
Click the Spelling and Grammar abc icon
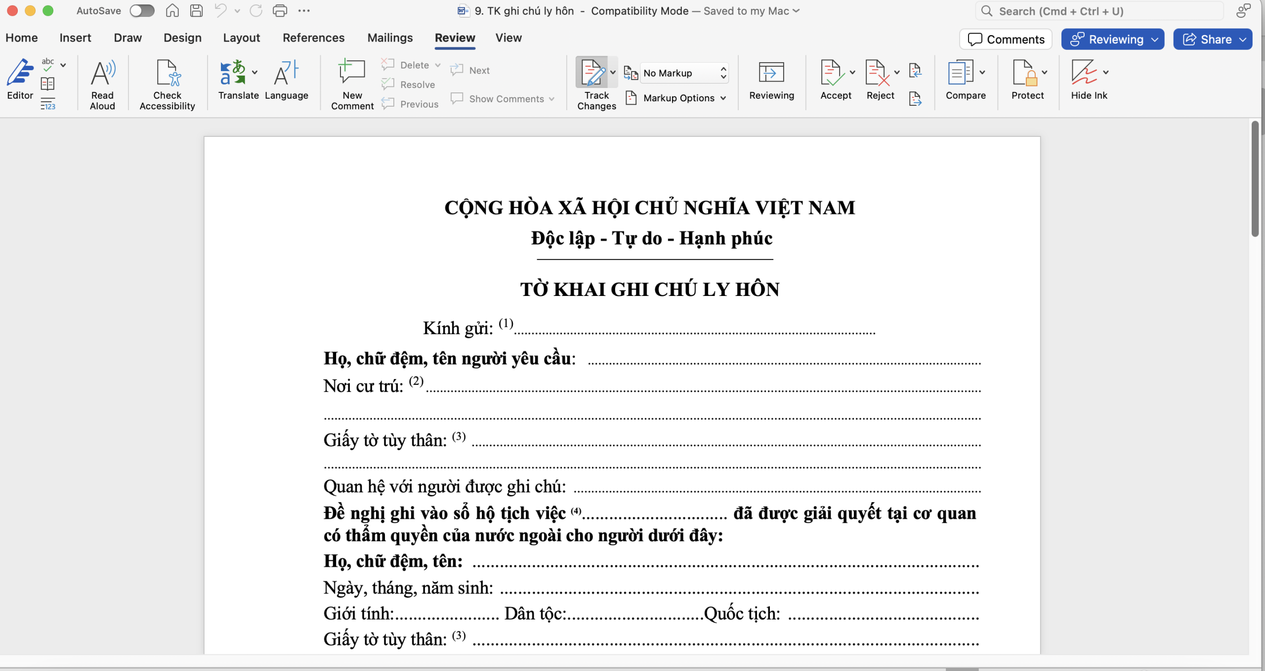point(47,65)
